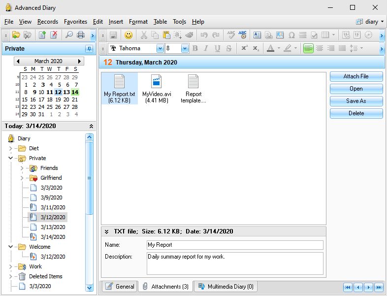The width and height of the screenshot is (387, 296).
Task: Go to the next record with the navigation arrow
Action: 368,287
